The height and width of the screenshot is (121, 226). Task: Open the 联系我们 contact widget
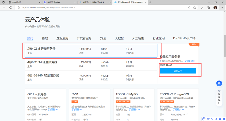(219, 97)
